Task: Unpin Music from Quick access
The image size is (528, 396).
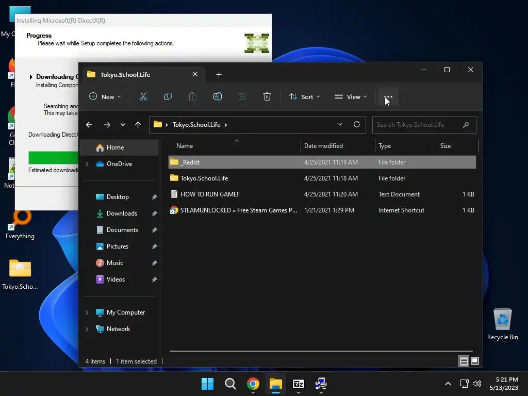Action: click(154, 263)
